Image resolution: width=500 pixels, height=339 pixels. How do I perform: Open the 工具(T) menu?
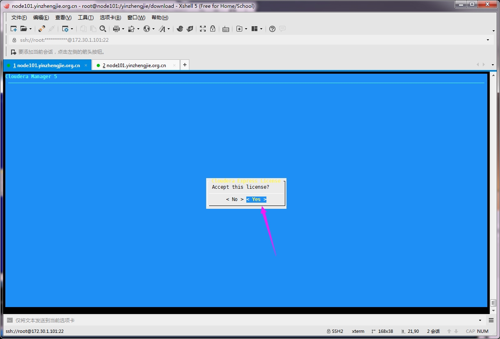(86, 18)
